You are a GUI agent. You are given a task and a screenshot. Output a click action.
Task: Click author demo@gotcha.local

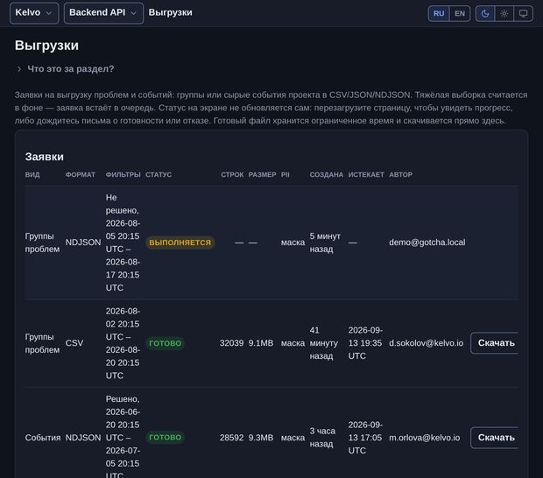pyautogui.click(x=427, y=243)
